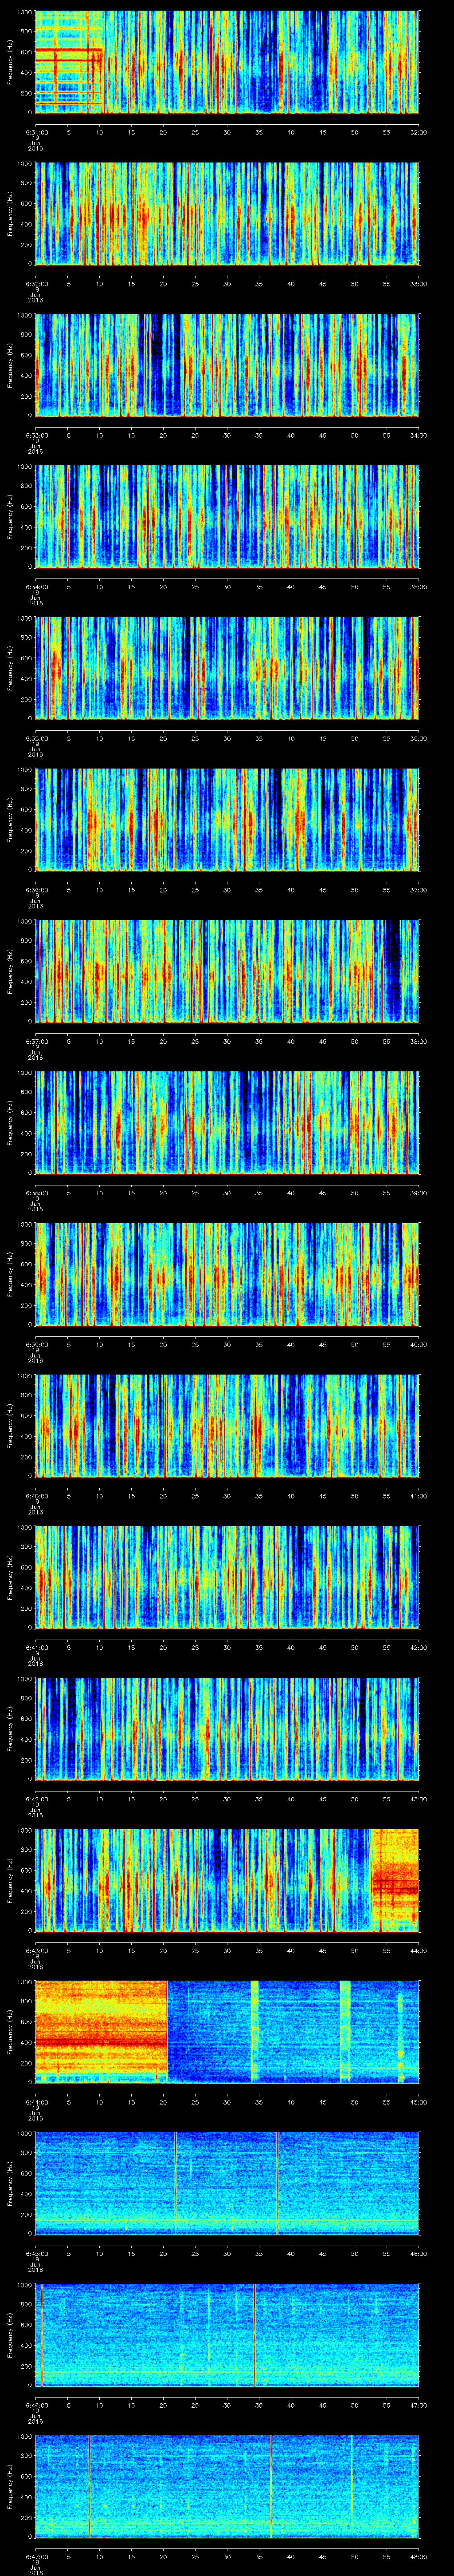Screen dimensions: 454x2576
Task: Click the 6:37:00 start time label
Action: tap(36, 1041)
